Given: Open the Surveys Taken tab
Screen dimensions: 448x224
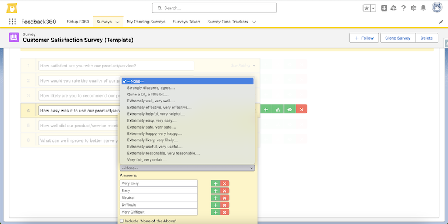Looking at the screenshot, I should 186,22.
